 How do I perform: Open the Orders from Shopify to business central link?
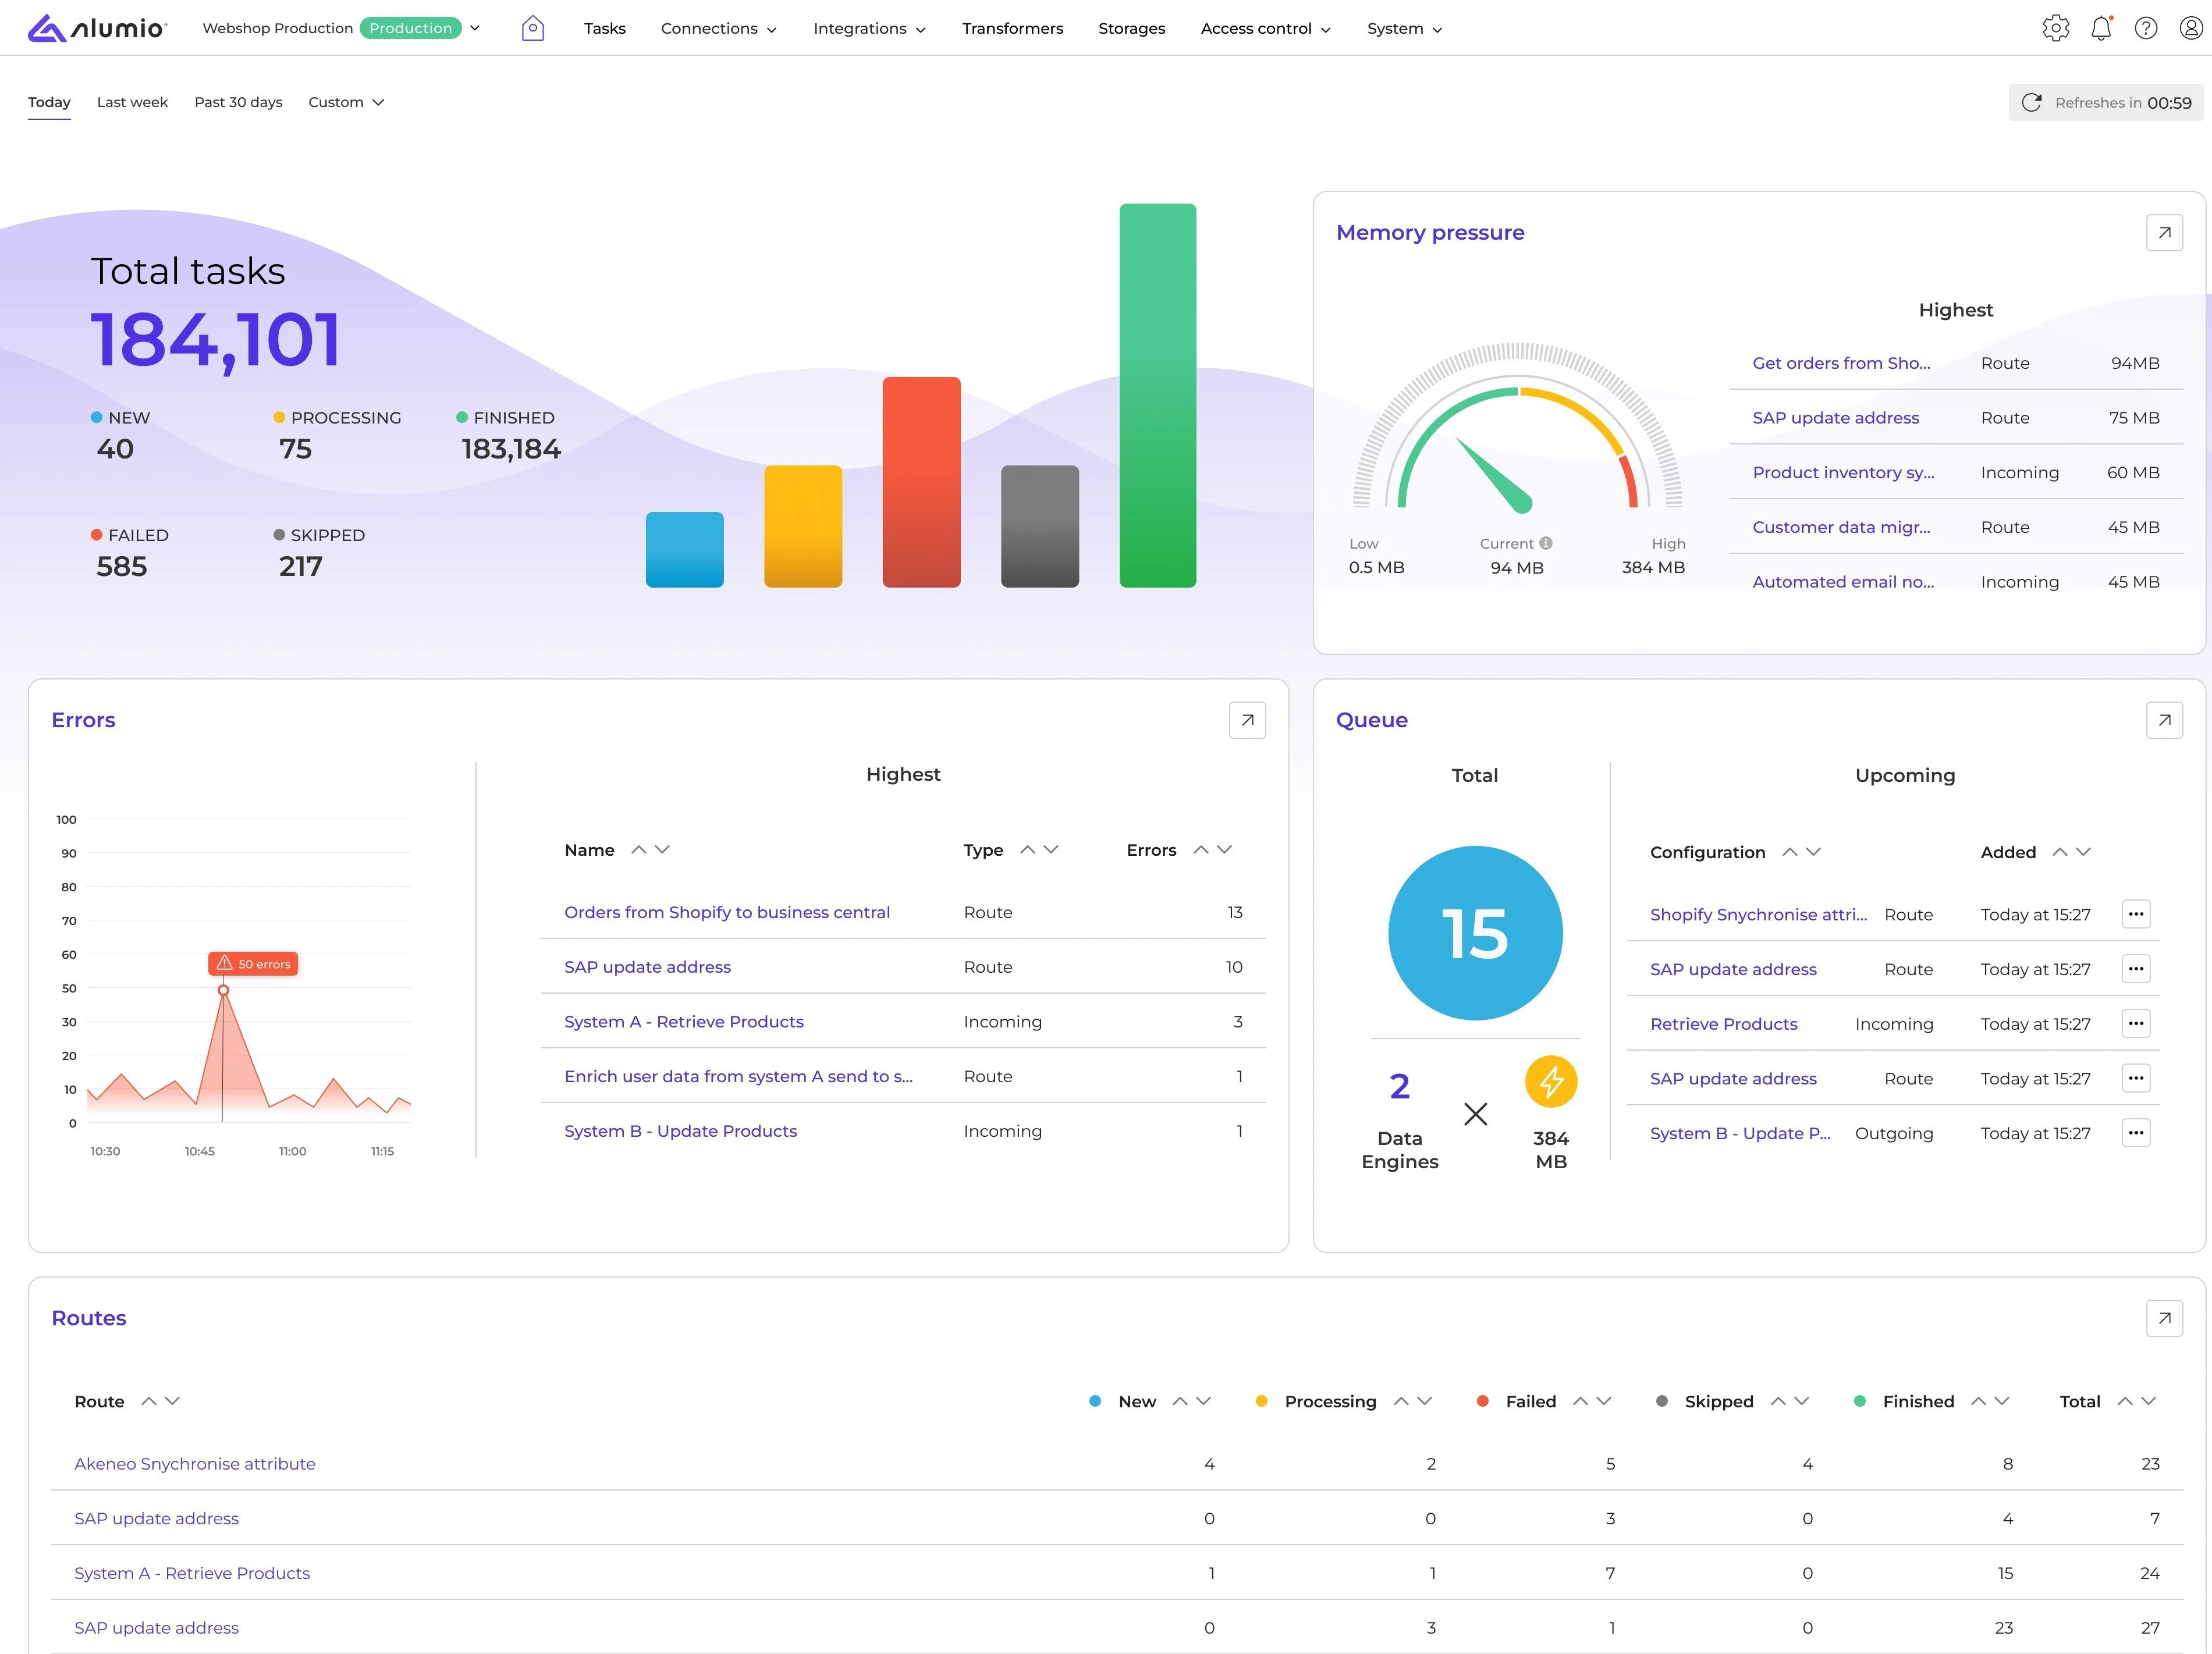[727, 911]
